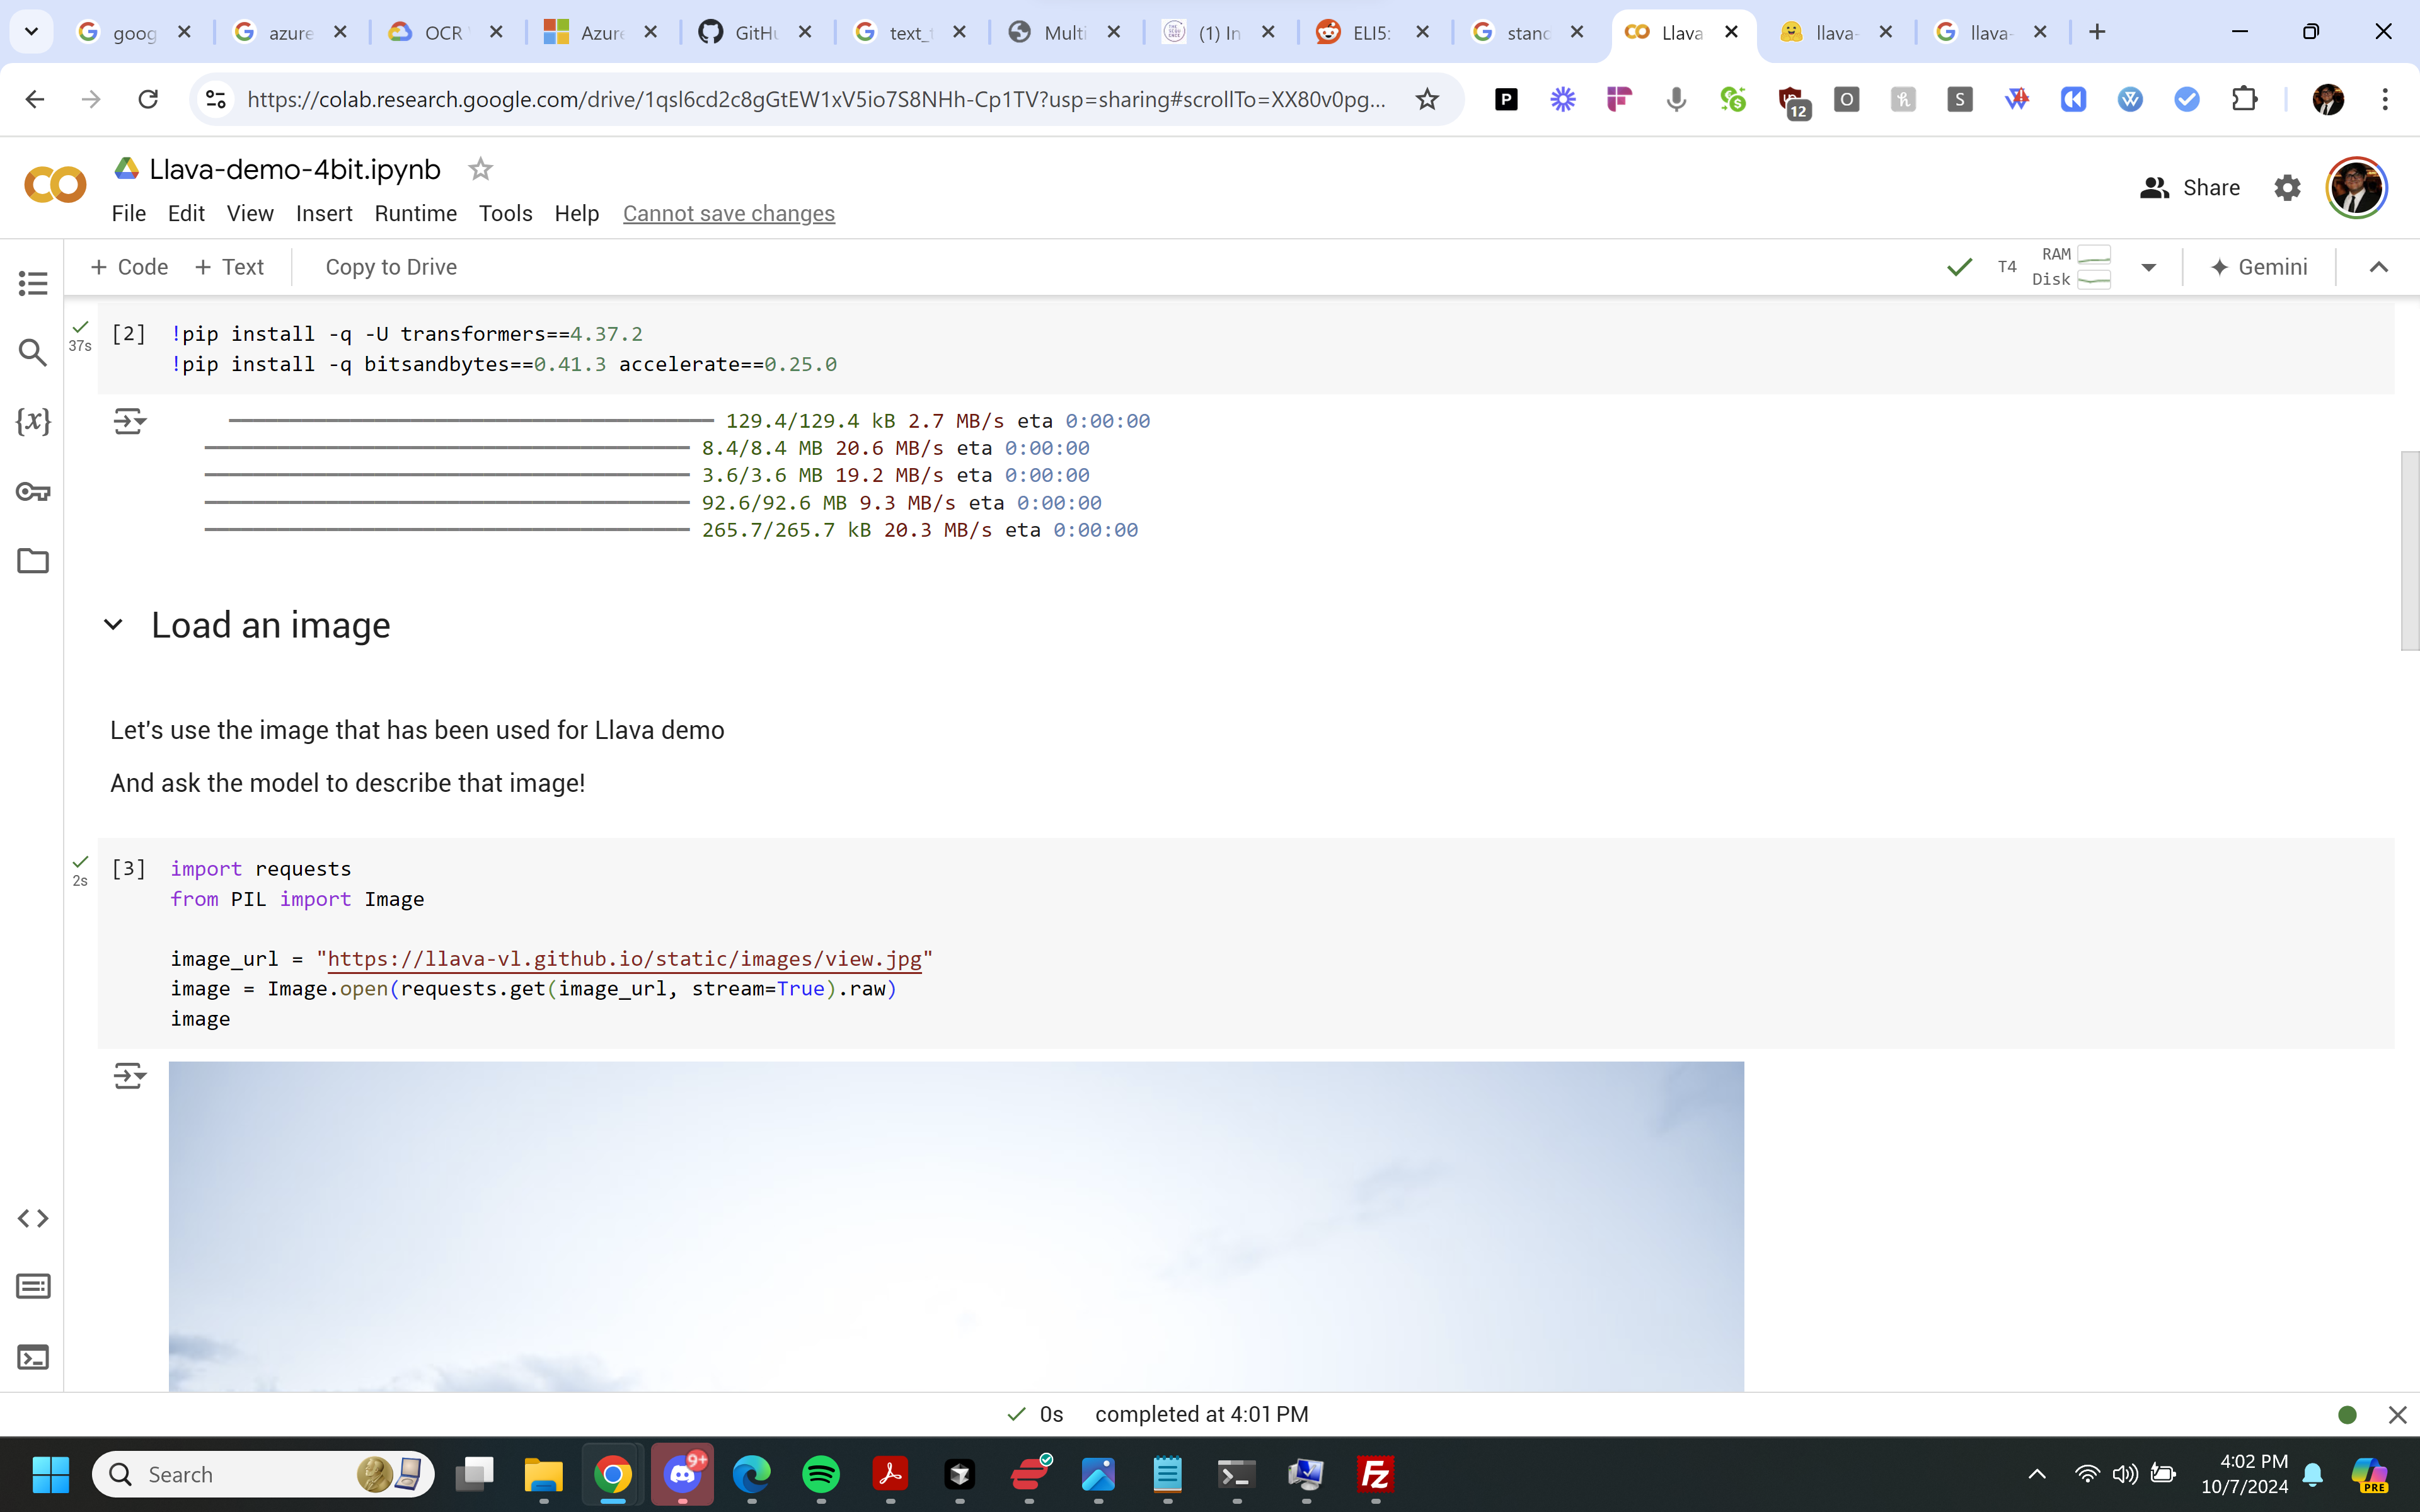Open the find and replace search icon
This screenshot has width=2420, height=1512.
click(x=33, y=352)
